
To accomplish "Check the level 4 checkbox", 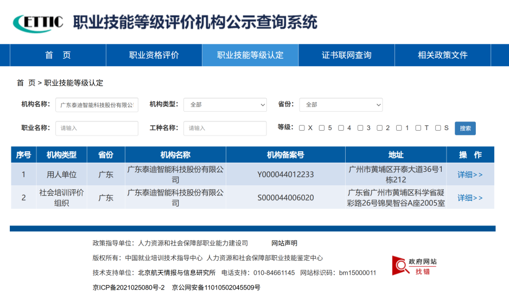I will 341,128.
